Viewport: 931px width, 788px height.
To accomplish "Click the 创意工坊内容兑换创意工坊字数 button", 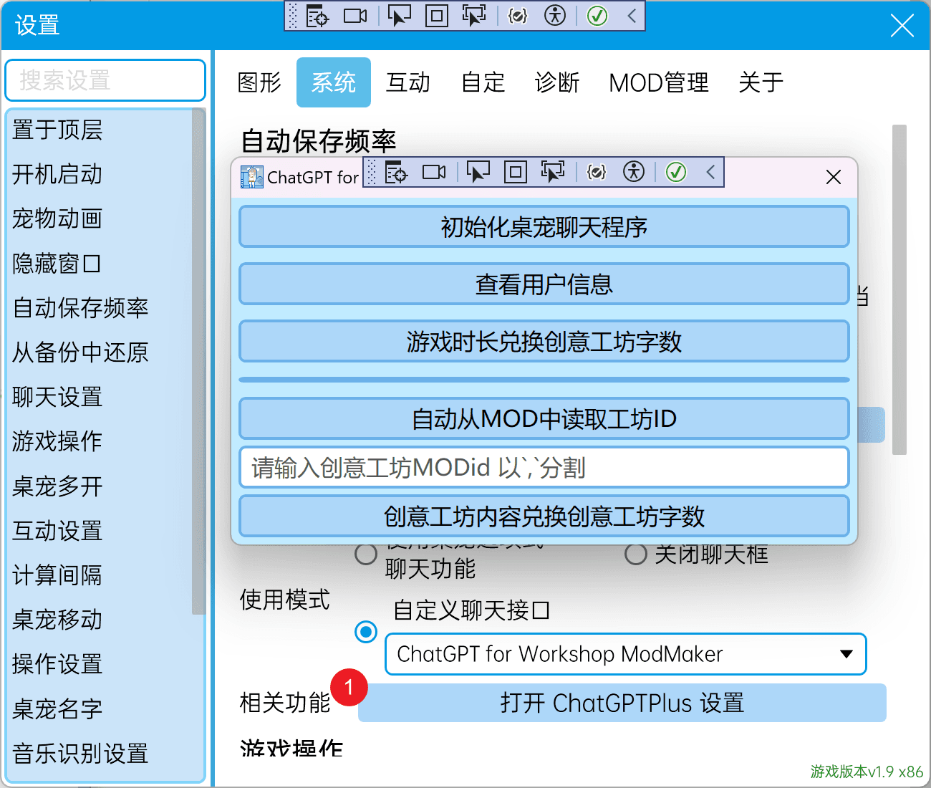I will click(x=544, y=516).
